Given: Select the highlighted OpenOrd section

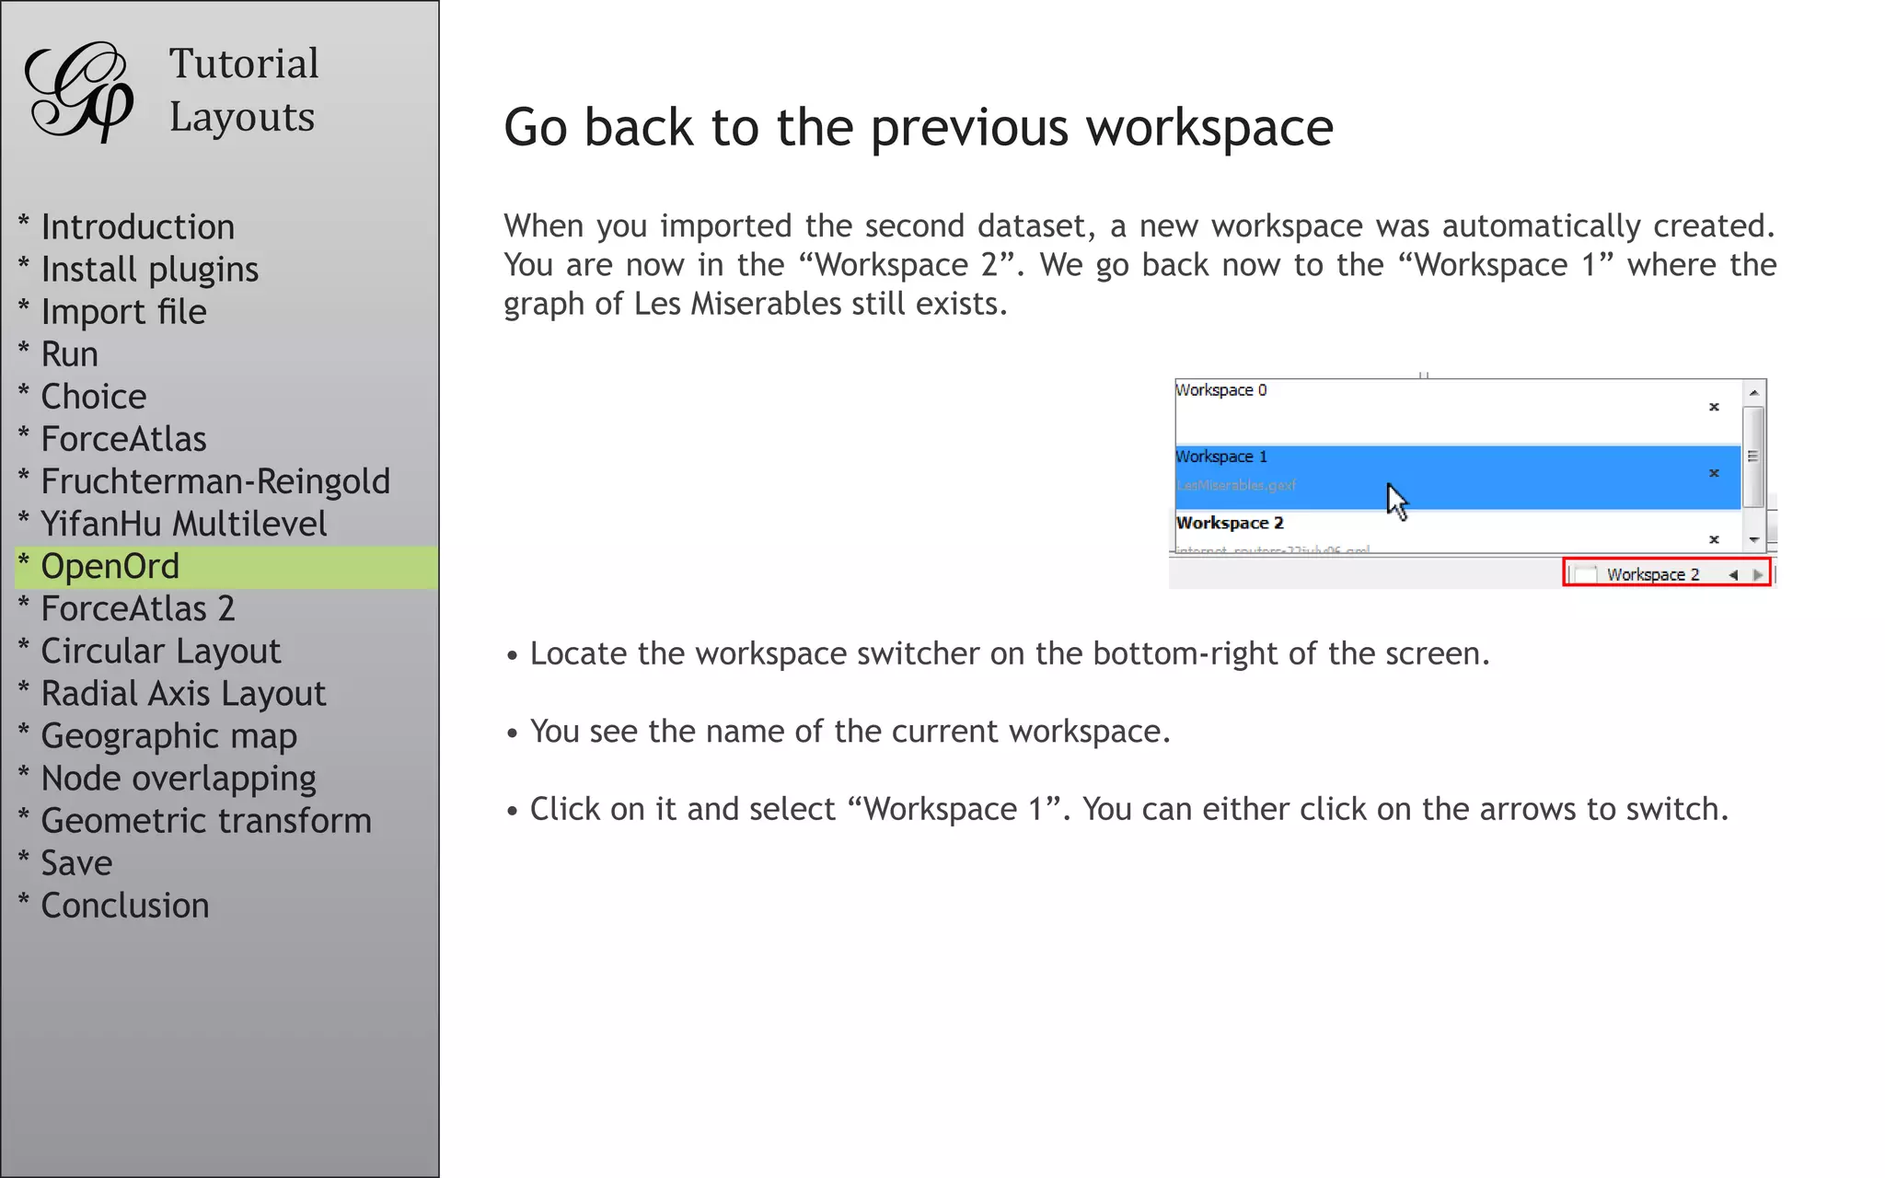Looking at the screenshot, I should click(226, 567).
